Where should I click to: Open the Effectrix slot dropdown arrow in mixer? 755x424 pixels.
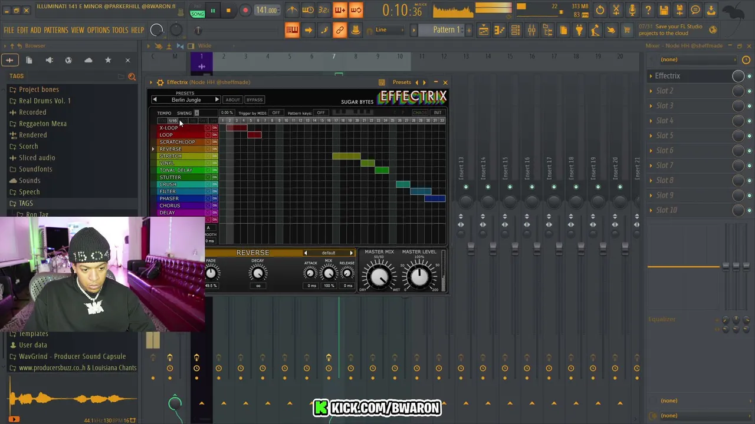(651, 76)
